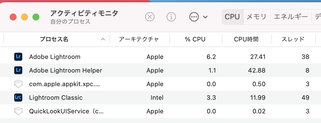The image size is (321, 123).
Task: Click the stop process (X) toolbar icon
Action: pyautogui.click(x=150, y=17)
